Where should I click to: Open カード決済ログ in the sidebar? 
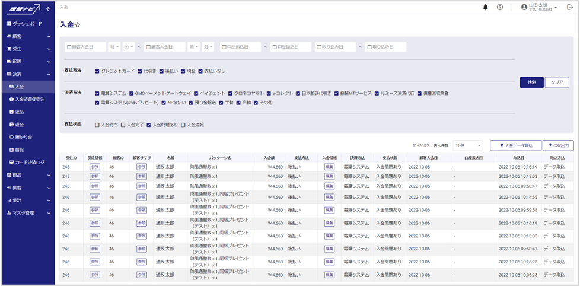pos(29,162)
